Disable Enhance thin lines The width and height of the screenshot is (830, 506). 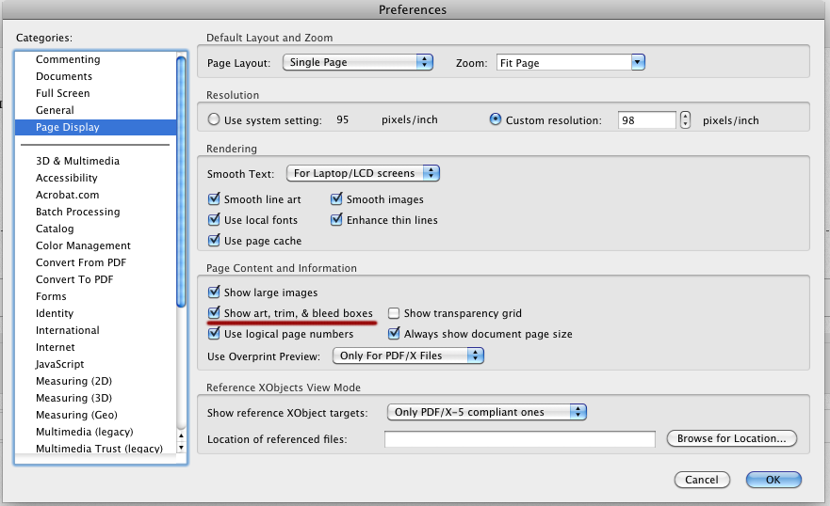pyautogui.click(x=336, y=220)
